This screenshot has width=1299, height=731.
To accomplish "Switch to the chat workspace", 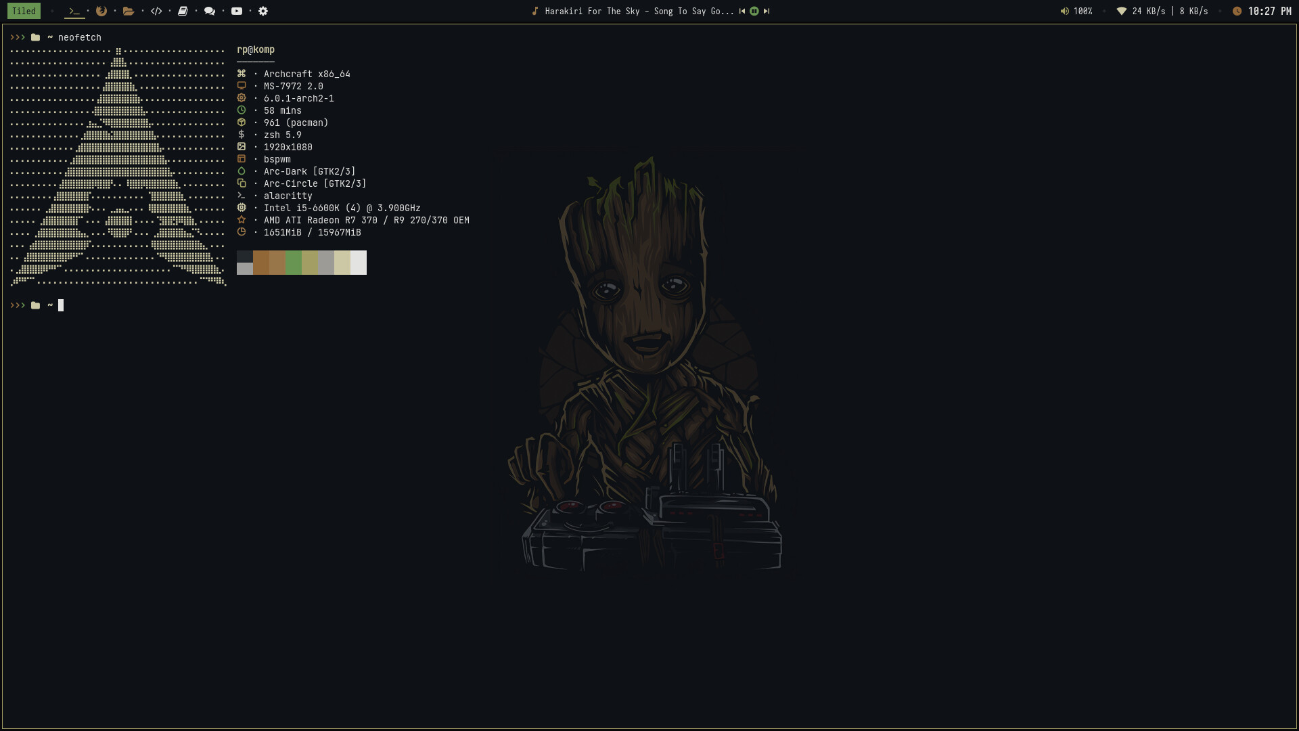I will (x=210, y=11).
